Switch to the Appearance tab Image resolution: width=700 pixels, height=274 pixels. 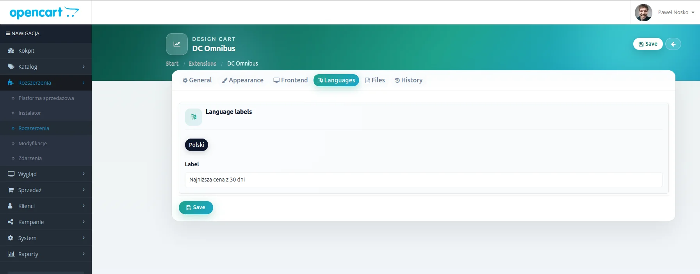(242, 80)
